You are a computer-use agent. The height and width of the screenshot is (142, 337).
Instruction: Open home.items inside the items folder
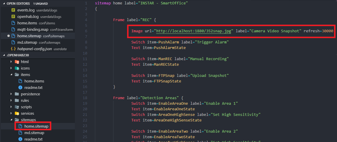click(x=34, y=81)
